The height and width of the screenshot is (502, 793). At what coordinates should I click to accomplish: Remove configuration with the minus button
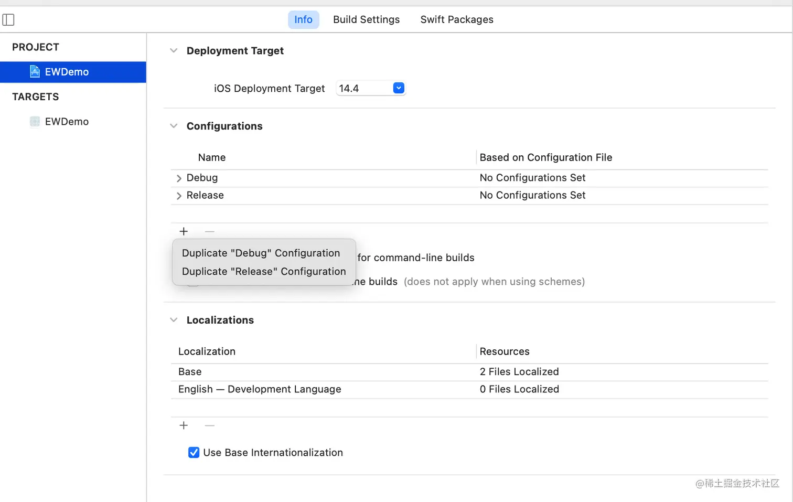(210, 231)
